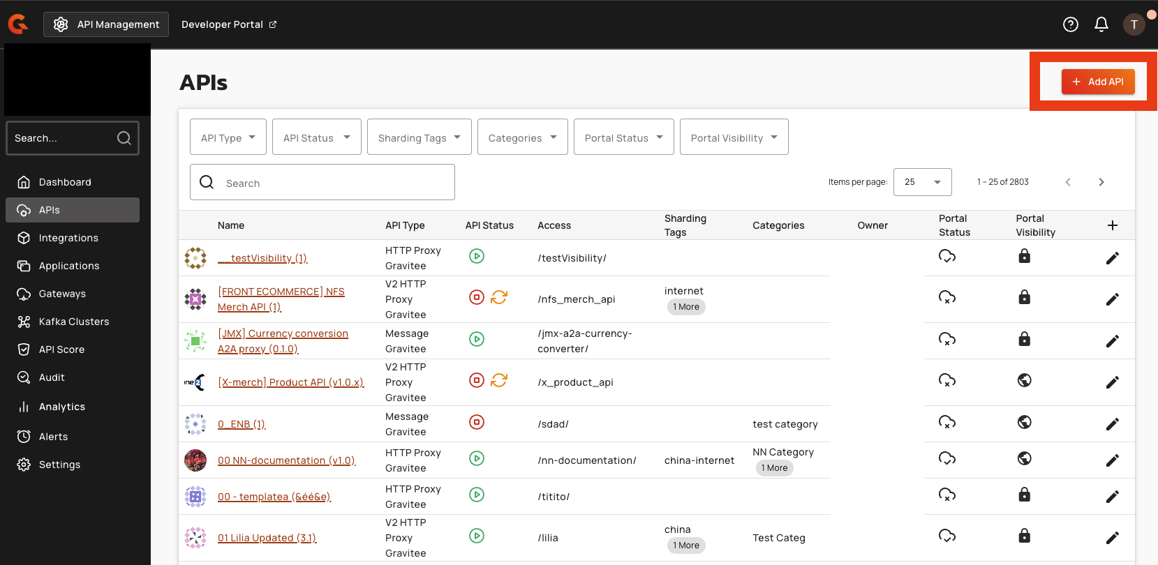The width and height of the screenshot is (1158, 565).
Task: Go to next page of APIs
Action: click(1101, 182)
